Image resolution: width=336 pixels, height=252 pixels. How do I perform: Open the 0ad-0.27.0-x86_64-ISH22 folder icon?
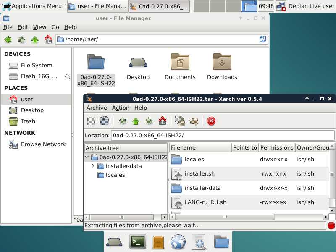point(96,62)
